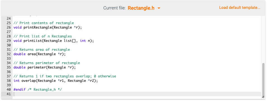Click the comment 'Returns perimeter of rectangle'
267x101 pixels.
(x=47, y=63)
